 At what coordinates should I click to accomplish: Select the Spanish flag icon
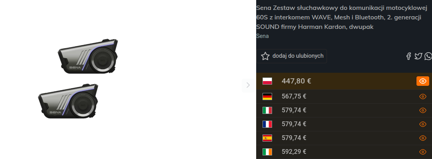point(267,138)
